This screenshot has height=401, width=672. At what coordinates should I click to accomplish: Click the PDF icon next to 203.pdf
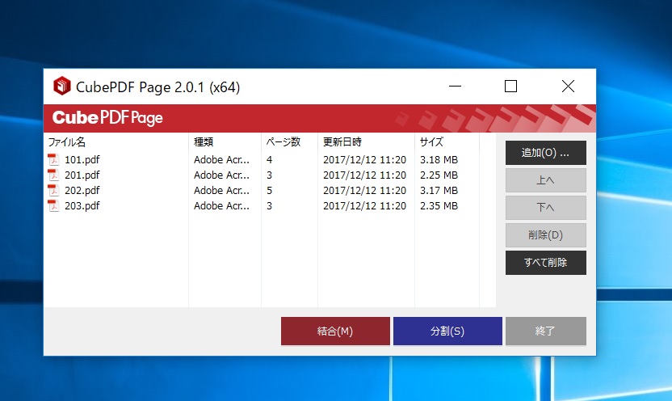(x=53, y=206)
